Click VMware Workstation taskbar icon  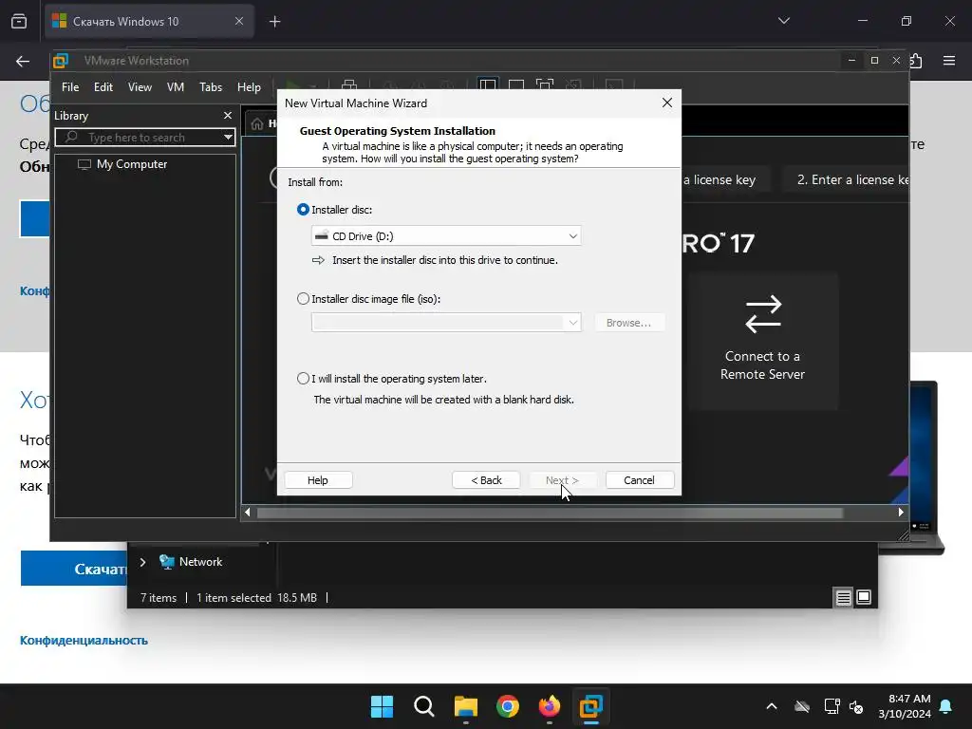[590, 706]
